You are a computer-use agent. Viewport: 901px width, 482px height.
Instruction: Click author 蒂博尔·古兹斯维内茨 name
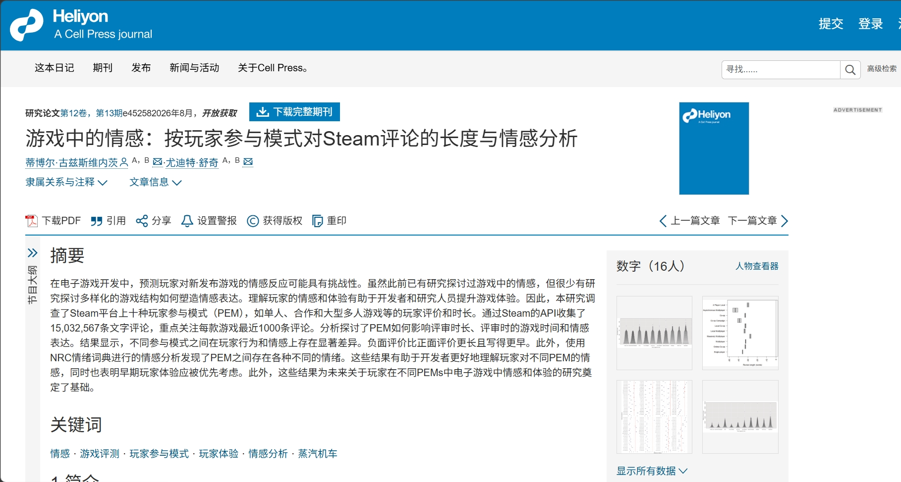click(72, 162)
